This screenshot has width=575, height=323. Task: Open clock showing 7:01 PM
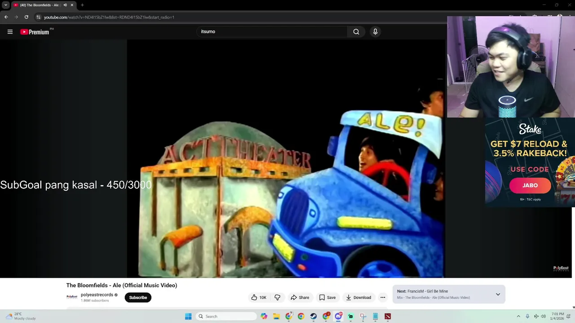pos(557,316)
